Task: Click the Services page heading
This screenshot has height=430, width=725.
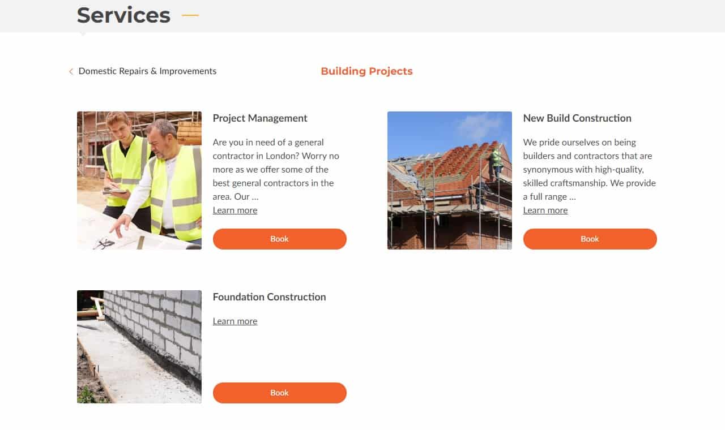Action: [x=123, y=15]
